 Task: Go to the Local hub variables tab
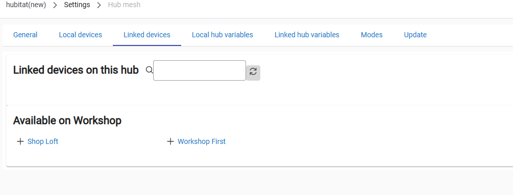tap(223, 35)
